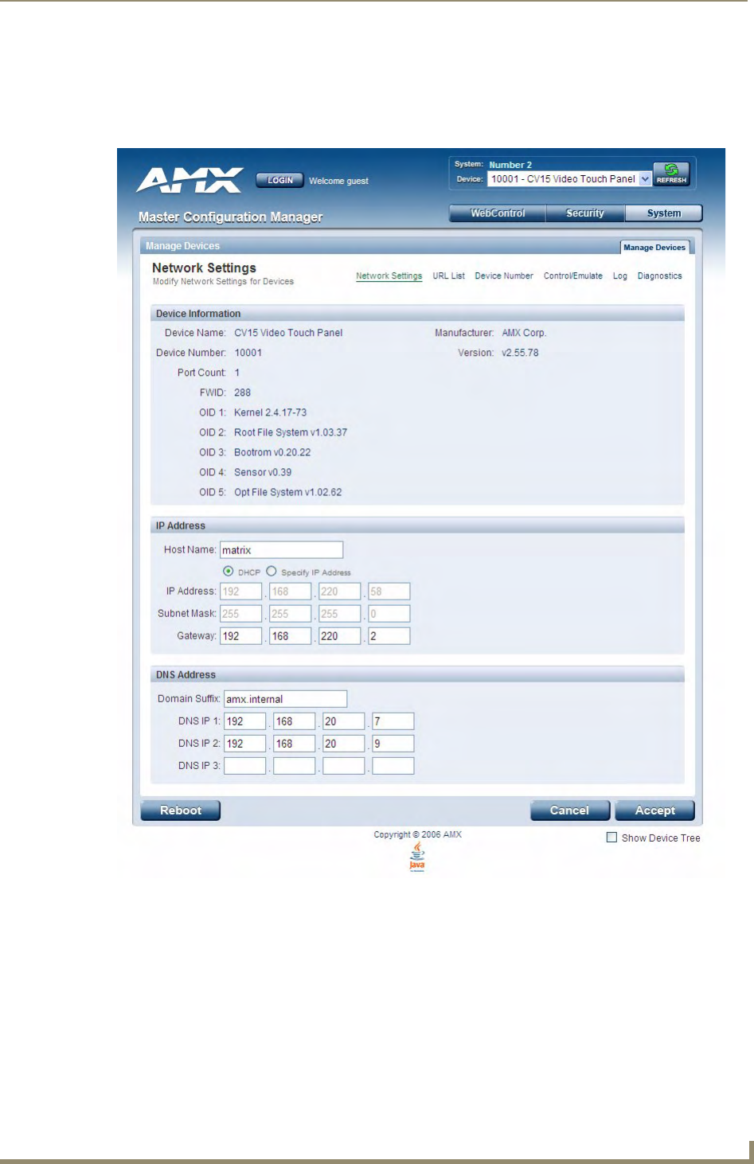Click the third Gateway octet showing 220
Screen dimensions: 754x1164
click(339, 636)
